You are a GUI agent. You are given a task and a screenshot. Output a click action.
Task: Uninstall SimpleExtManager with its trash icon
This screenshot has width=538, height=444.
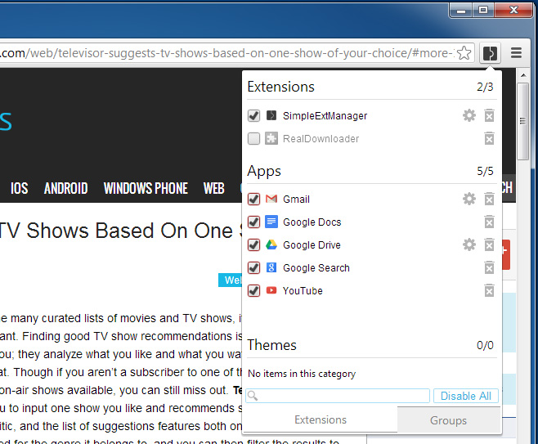(489, 115)
